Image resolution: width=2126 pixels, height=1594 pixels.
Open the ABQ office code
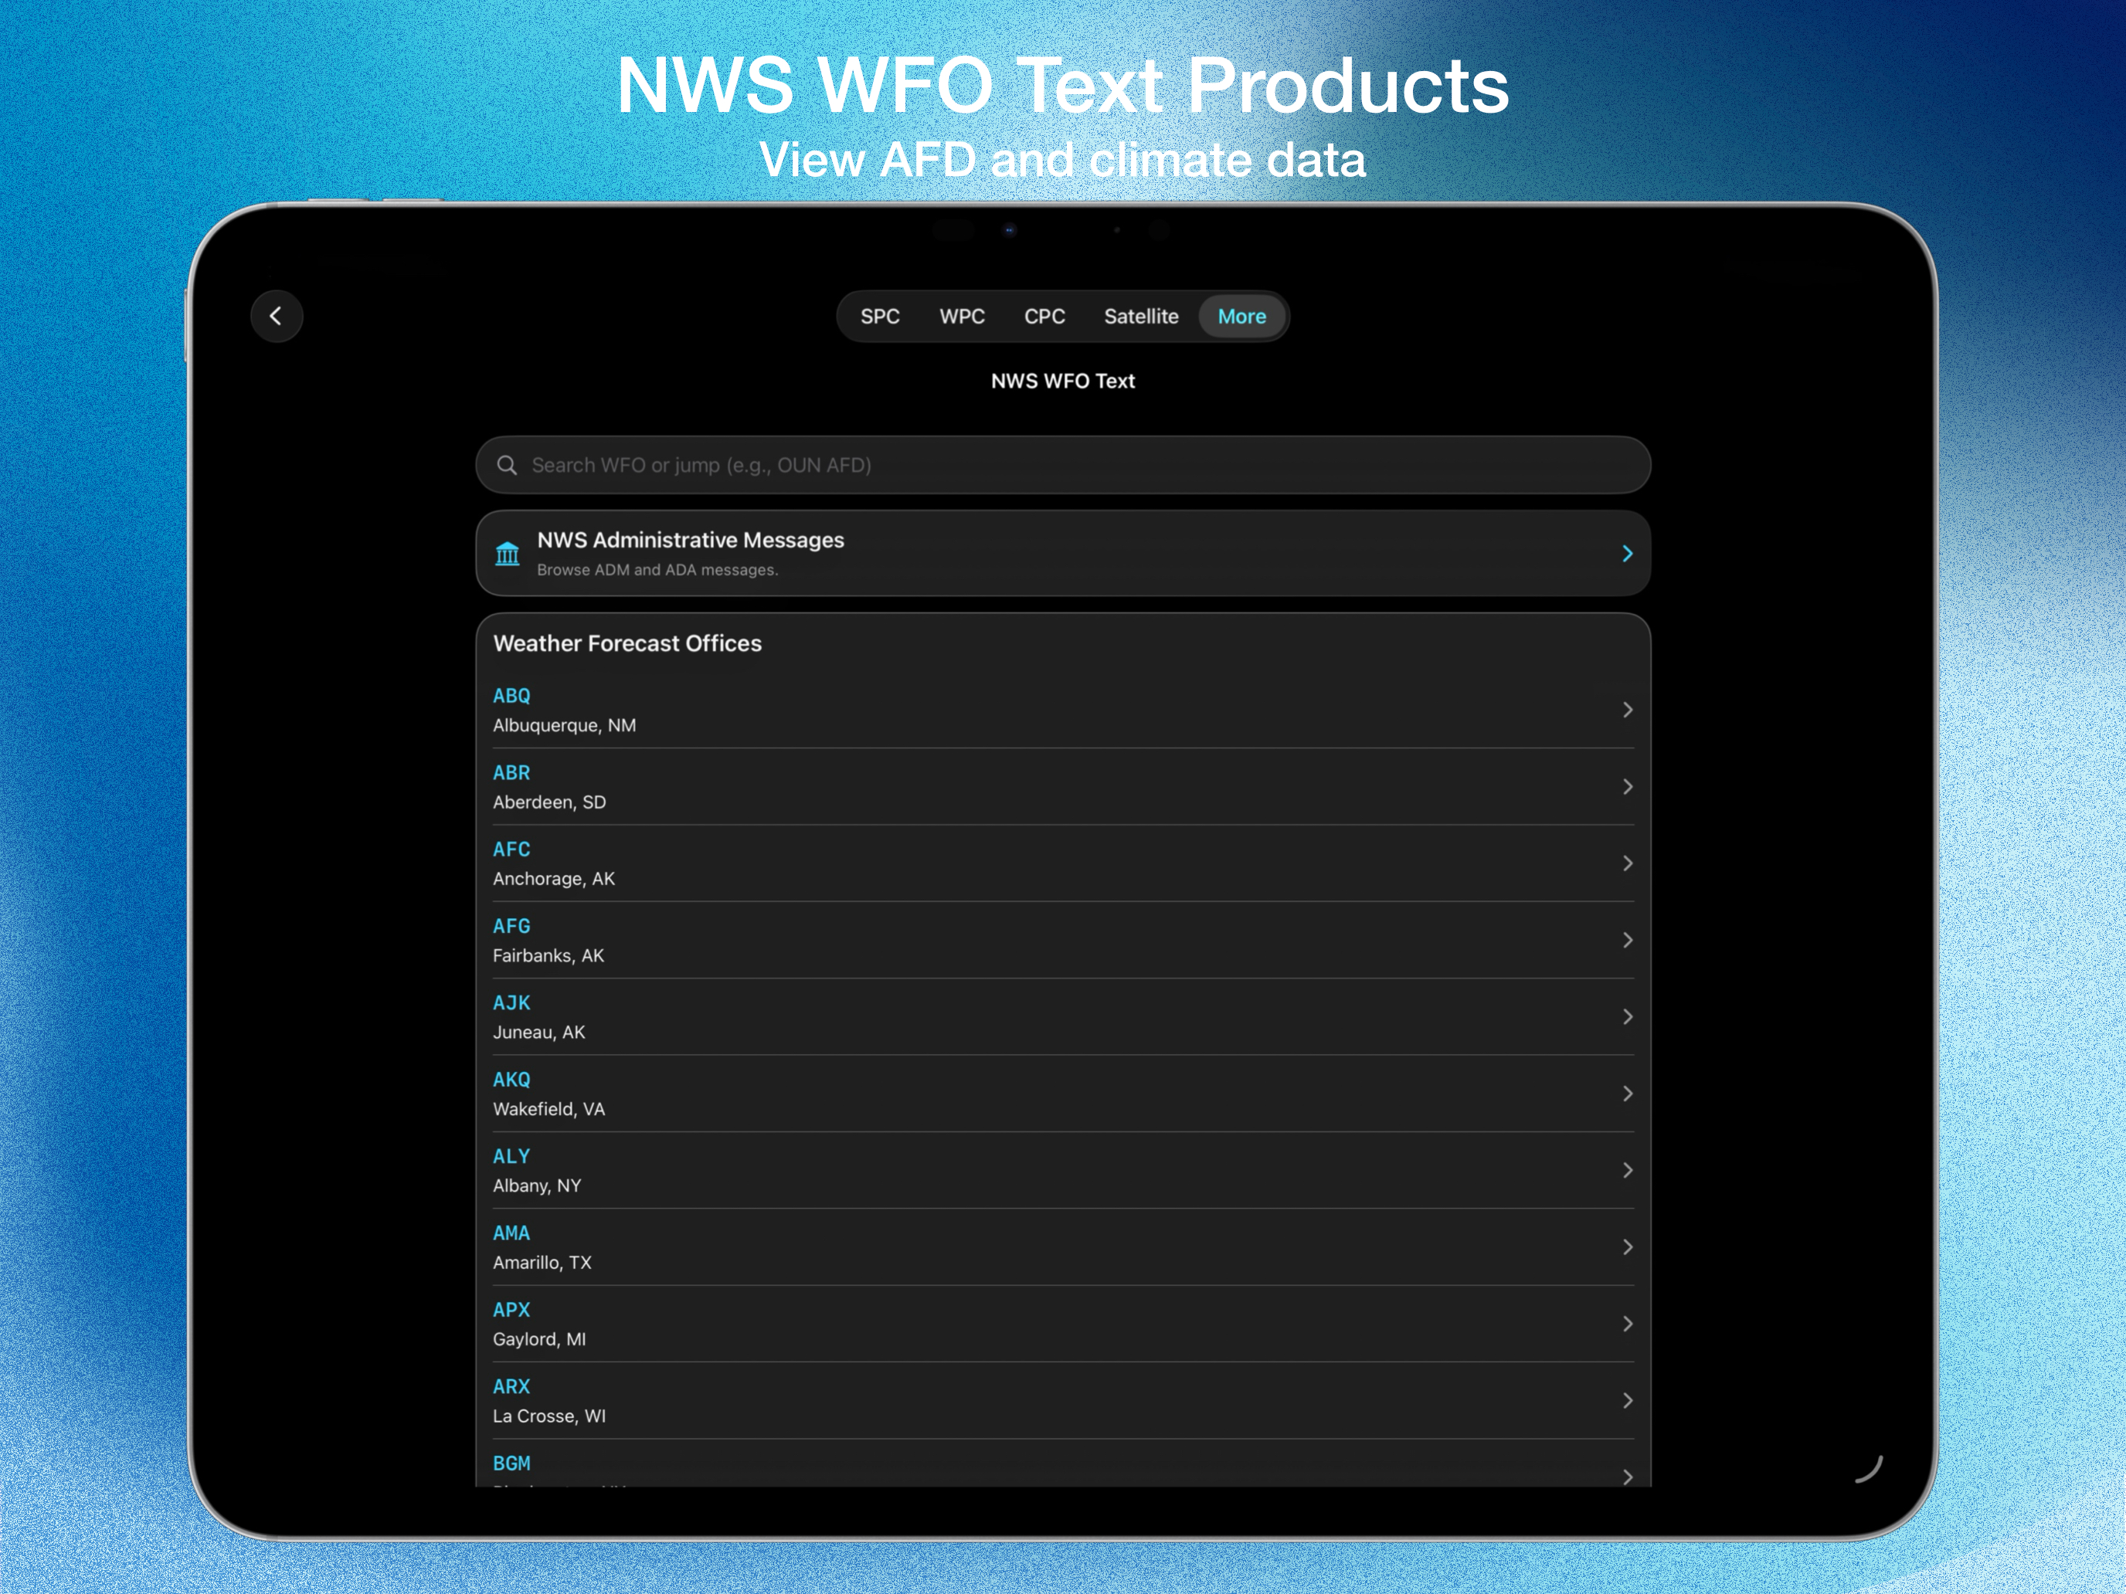tap(511, 696)
